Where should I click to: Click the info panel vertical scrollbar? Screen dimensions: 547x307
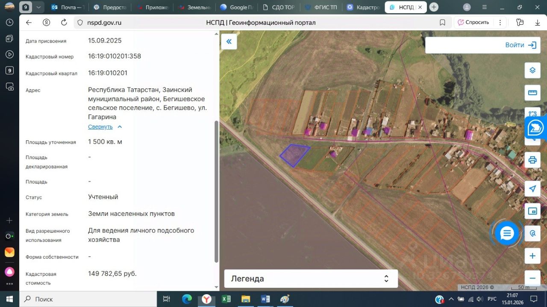coord(216,191)
